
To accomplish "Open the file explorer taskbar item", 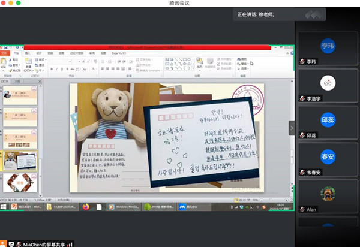I will [x=62, y=207].
